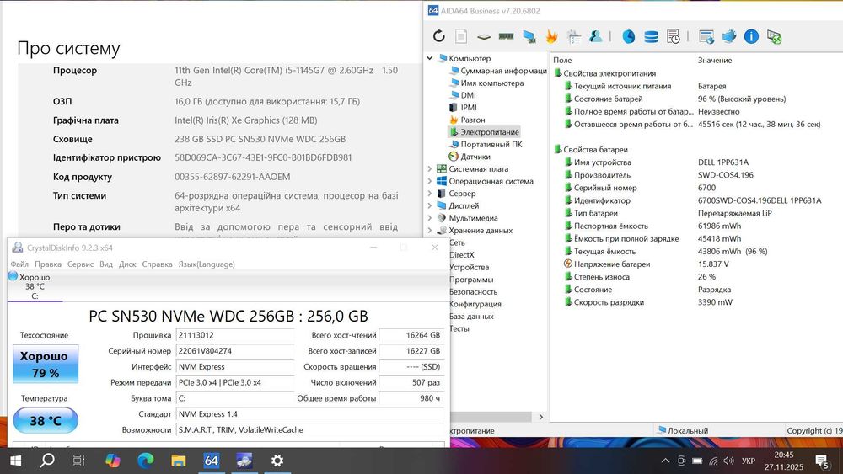Launch the flame stability test icon
This screenshot has width=843, height=474.
tap(551, 36)
